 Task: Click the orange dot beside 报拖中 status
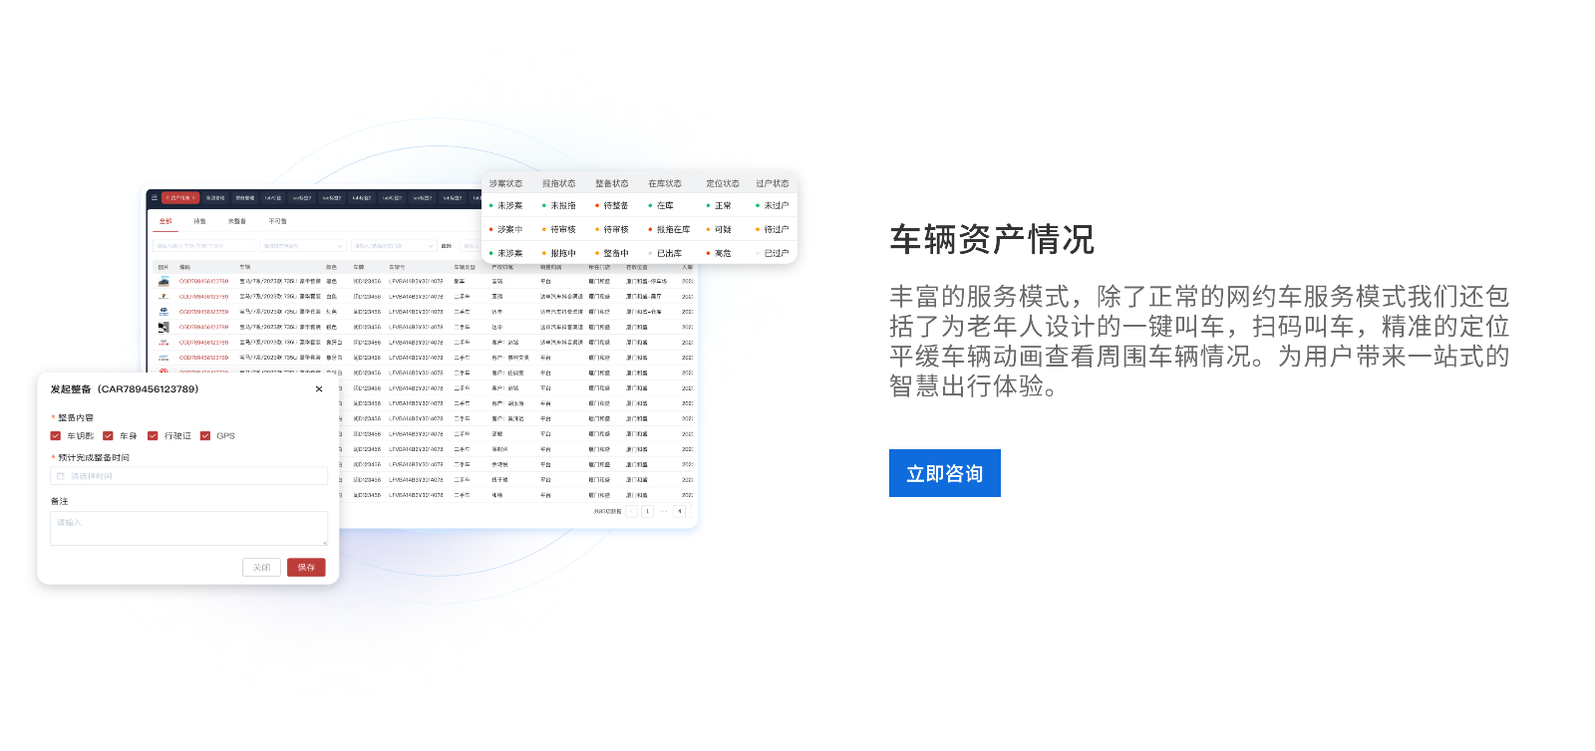(x=544, y=254)
